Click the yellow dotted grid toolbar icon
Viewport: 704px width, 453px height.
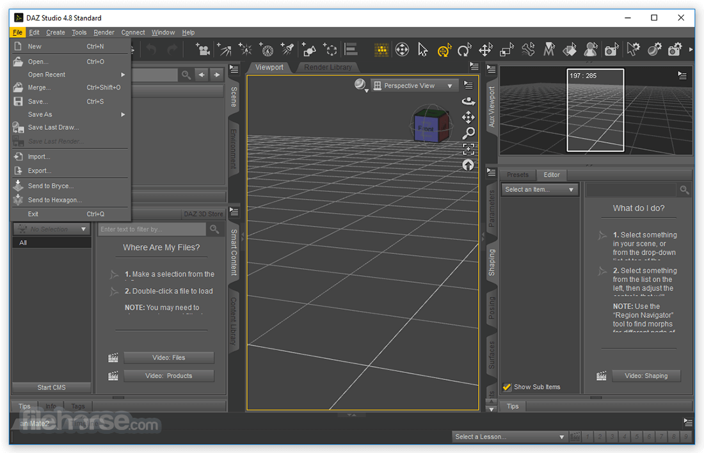[381, 49]
